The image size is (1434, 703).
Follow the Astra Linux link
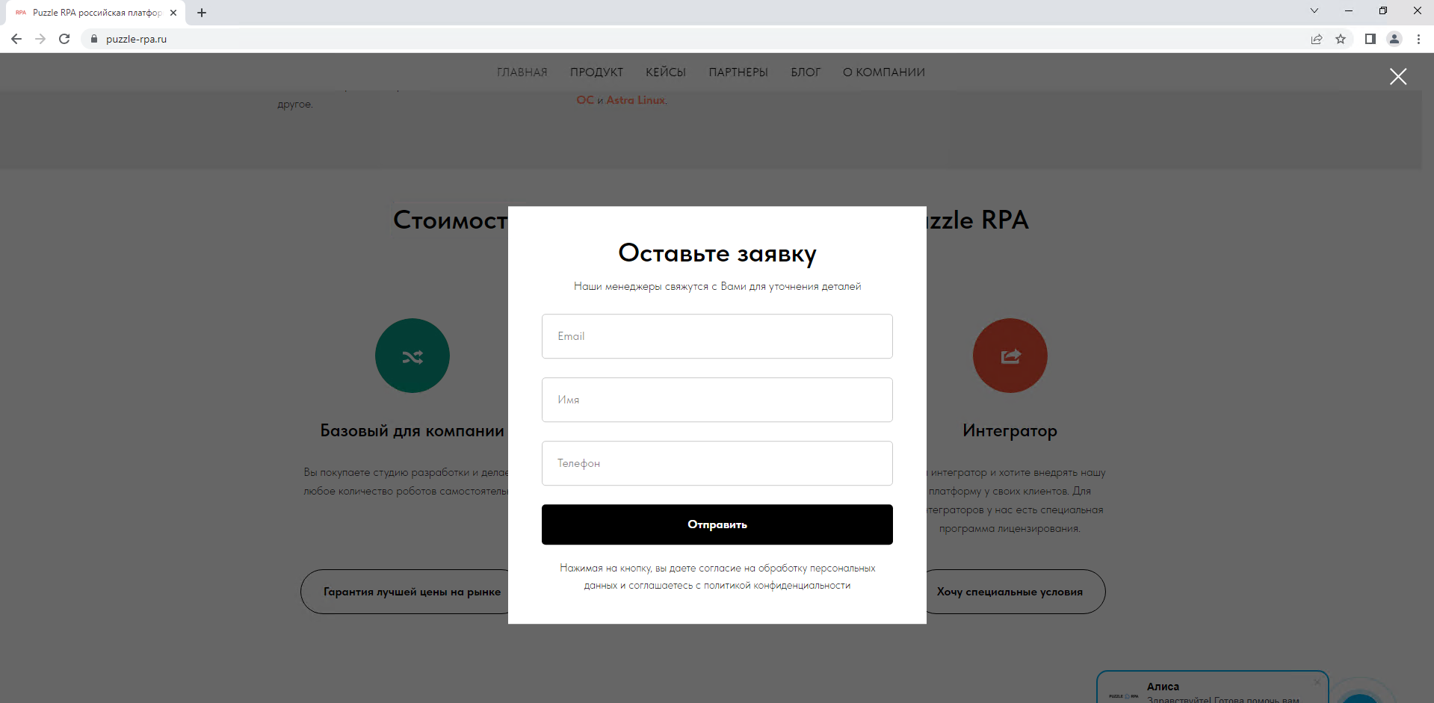tap(636, 100)
